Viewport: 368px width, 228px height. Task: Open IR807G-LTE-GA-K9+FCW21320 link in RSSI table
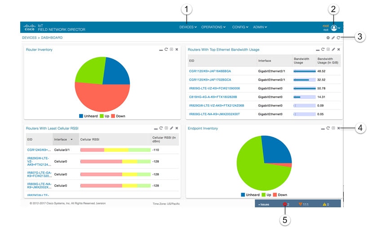39,174
